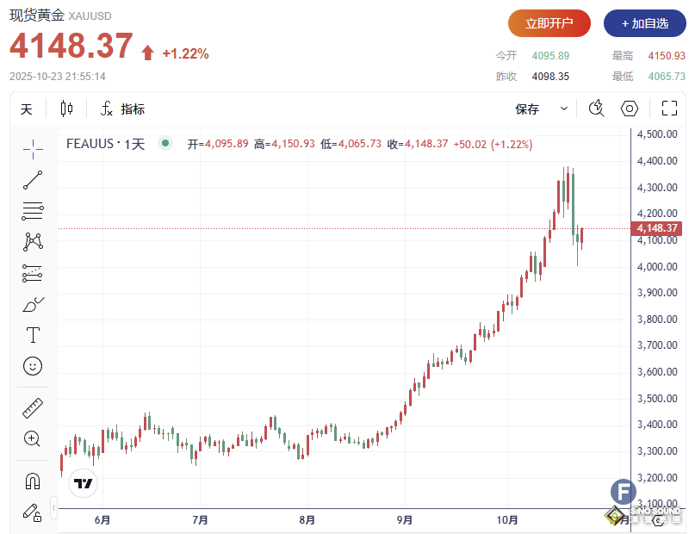The image size is (689, 534).
Task: Open the 天 time interval dropdown
Action: click(27, 109)
